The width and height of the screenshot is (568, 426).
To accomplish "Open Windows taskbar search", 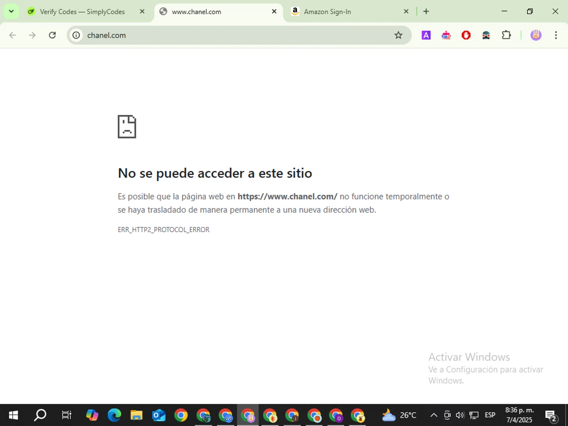I will click(x=40, y=415).
